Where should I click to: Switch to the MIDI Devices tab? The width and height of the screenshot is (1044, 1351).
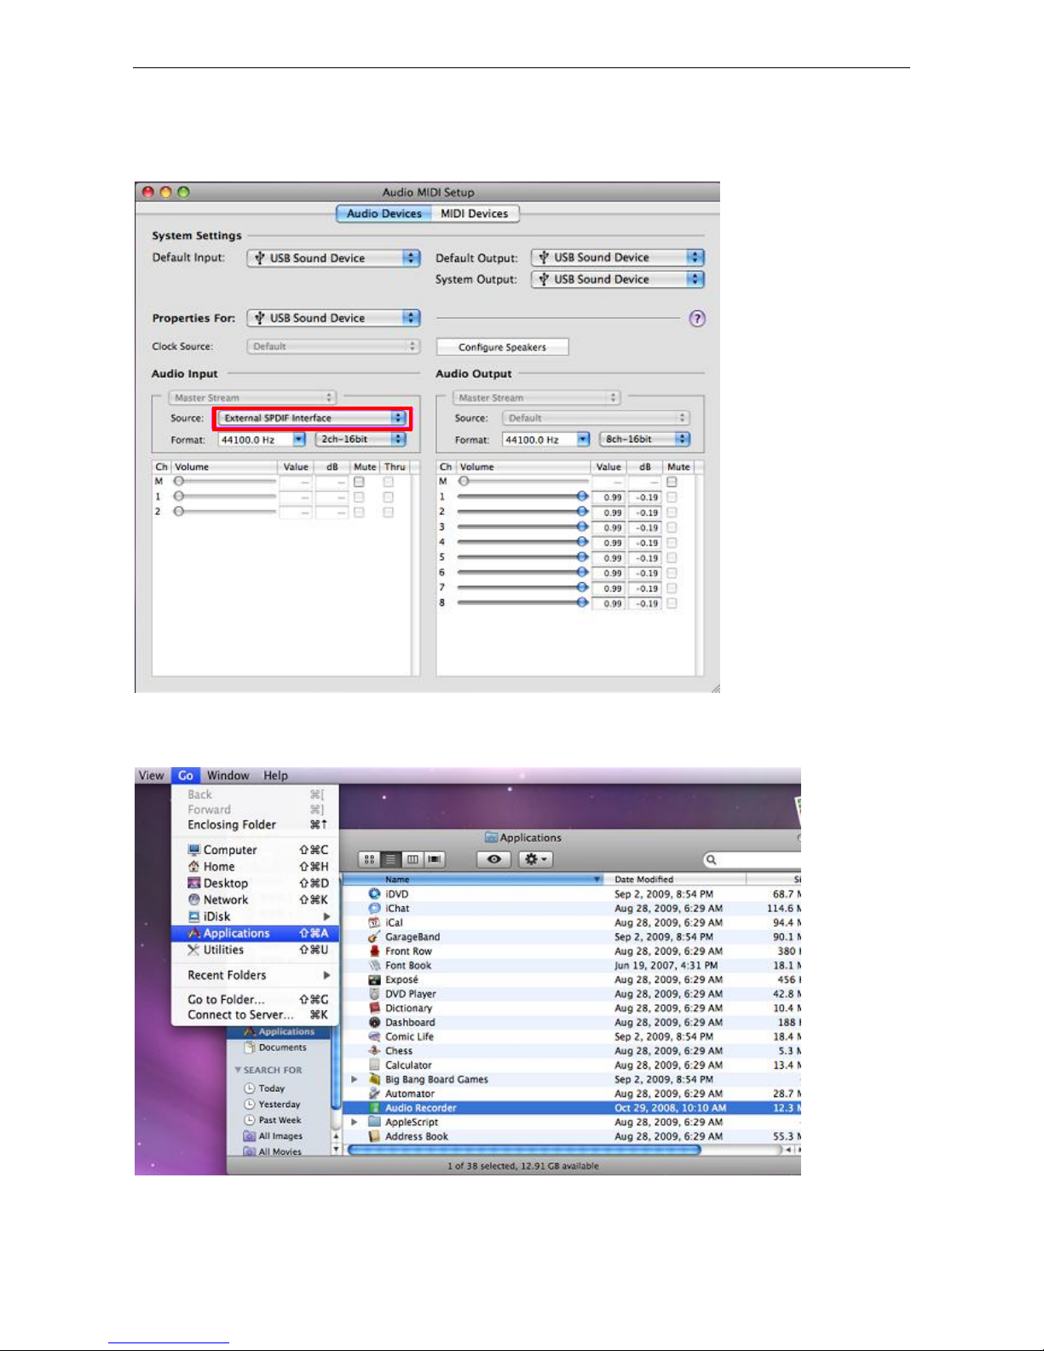[x=475, y=213]
